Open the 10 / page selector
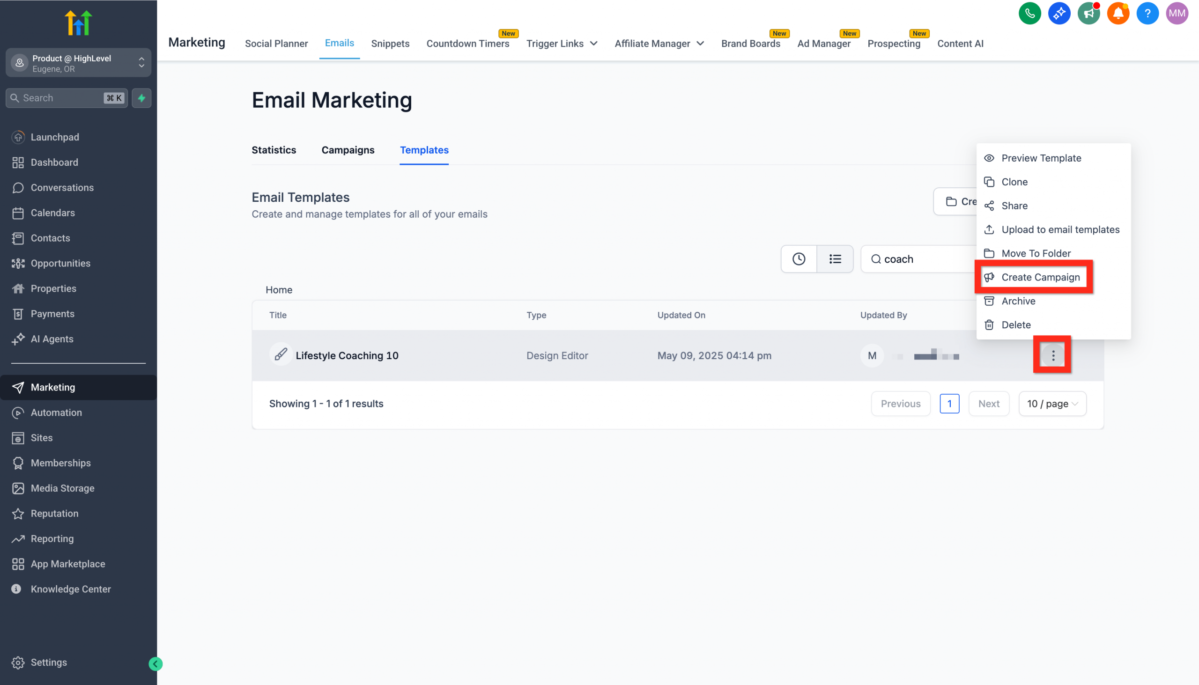The height and width of the screenshot is (685, 1199). (1052, 404)
